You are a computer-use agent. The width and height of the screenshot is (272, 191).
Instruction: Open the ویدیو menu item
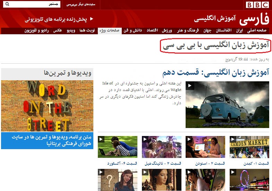point(71,30)
